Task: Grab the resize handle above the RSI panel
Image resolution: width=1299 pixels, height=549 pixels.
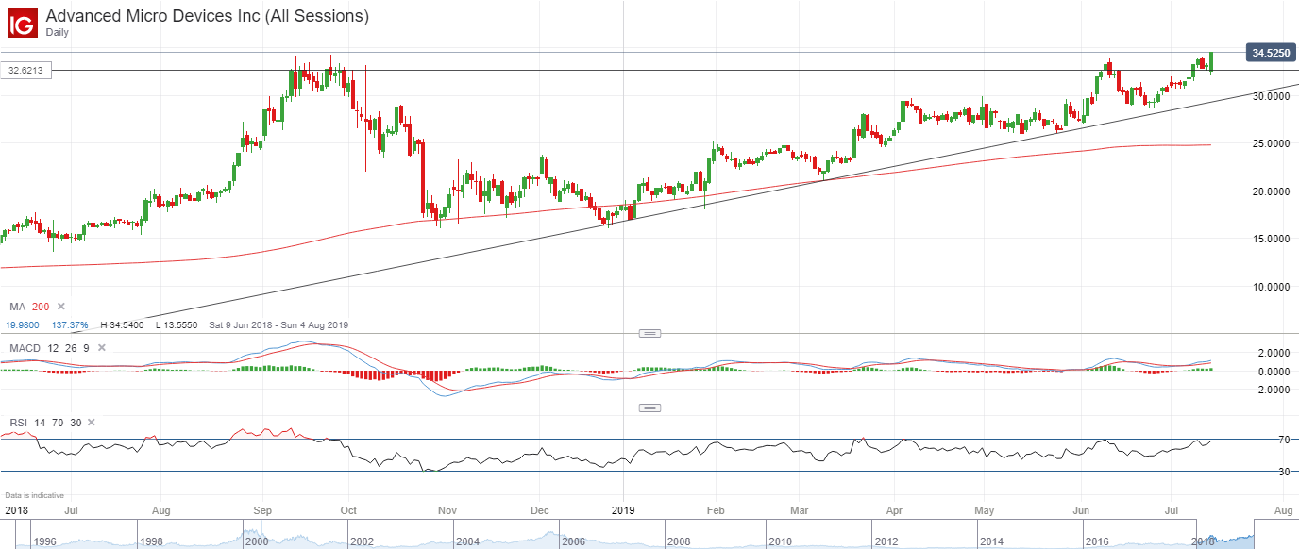Action: (649, 408)
